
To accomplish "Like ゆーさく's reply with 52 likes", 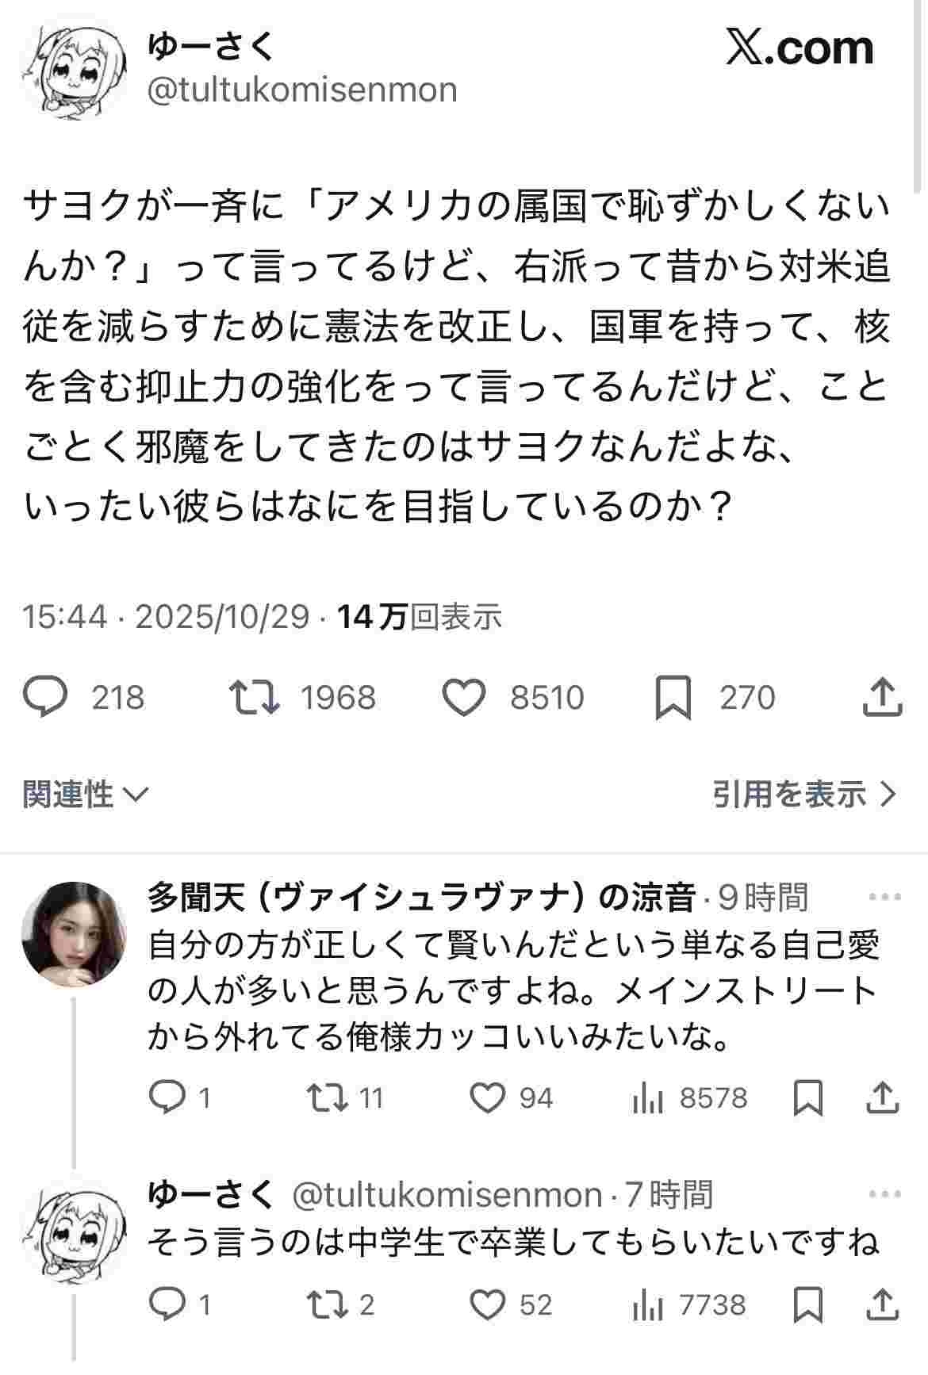I will pos(488,1305).
